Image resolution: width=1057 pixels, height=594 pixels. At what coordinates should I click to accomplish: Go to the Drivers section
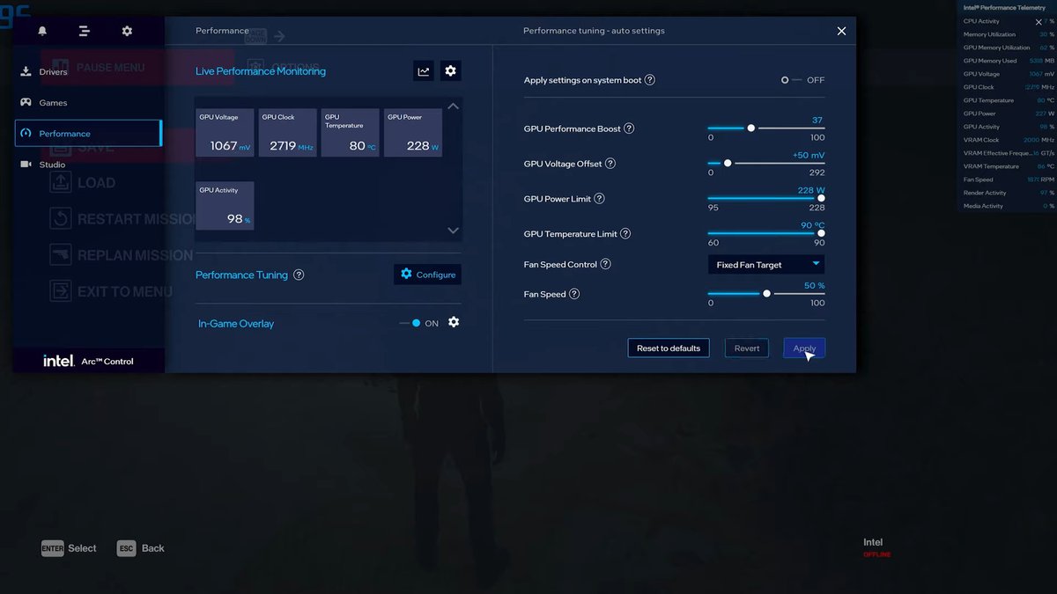pyautogui.click(x=53, y=72)
